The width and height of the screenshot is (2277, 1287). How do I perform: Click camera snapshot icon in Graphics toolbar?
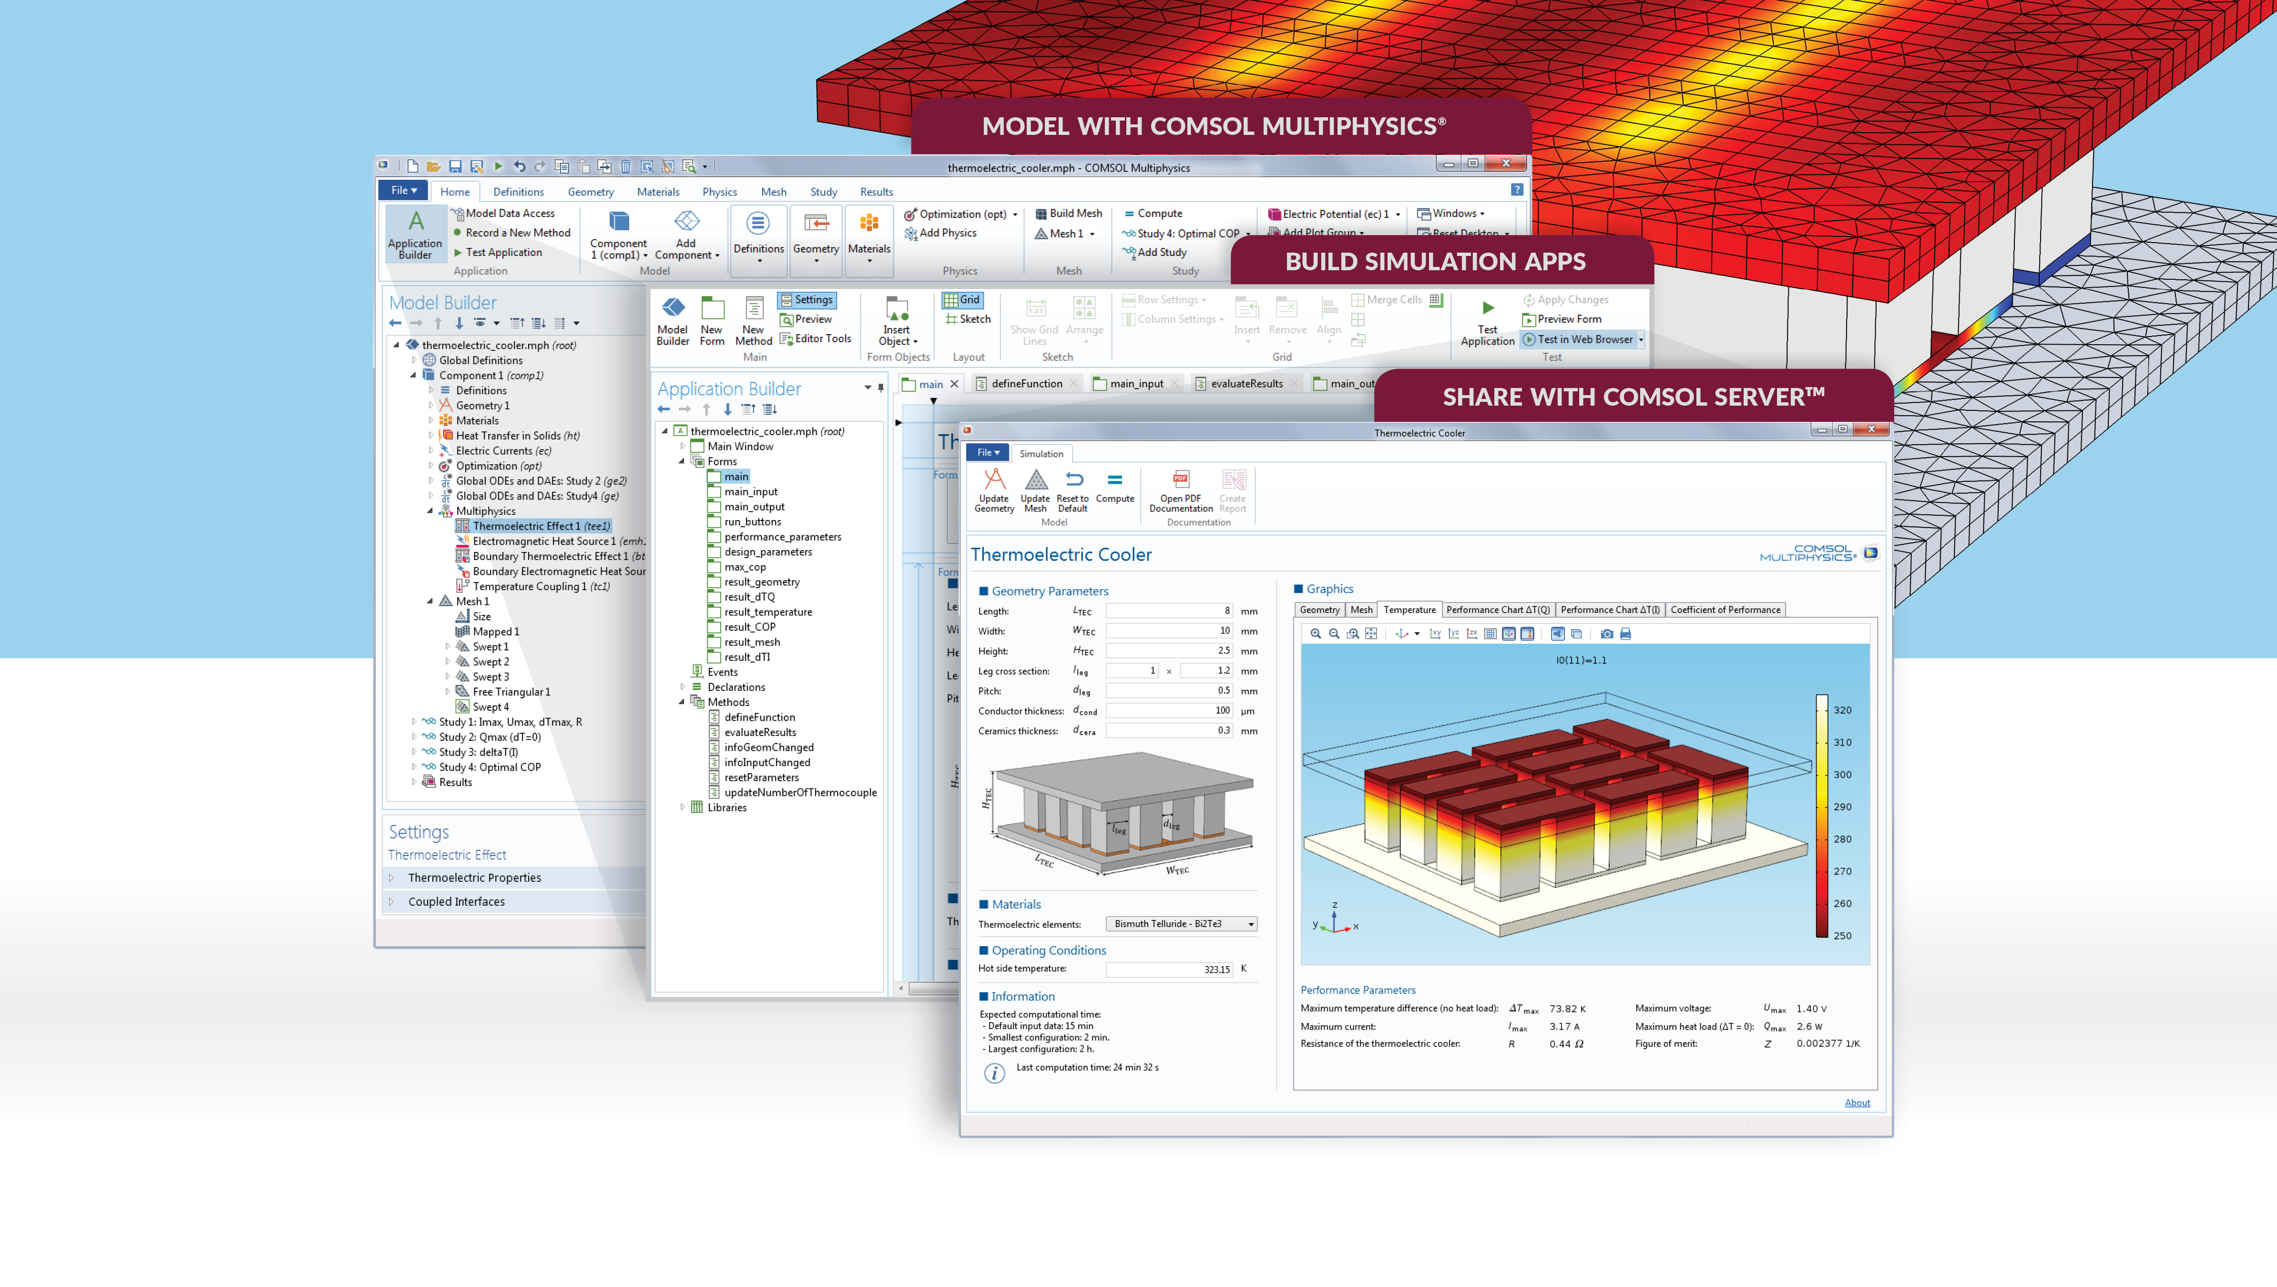tap(1606, 634)
